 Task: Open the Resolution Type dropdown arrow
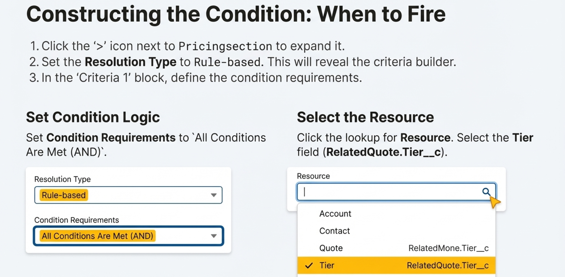pos(214,195)
